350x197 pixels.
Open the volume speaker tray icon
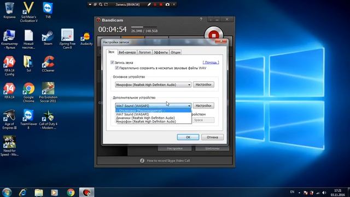pyautogui.click(x=324, y=193)
